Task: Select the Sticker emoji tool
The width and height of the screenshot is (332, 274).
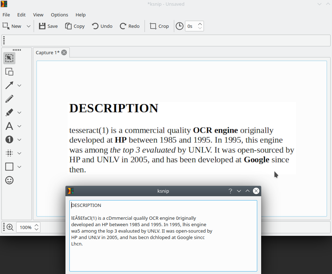Action: point(9,180)
